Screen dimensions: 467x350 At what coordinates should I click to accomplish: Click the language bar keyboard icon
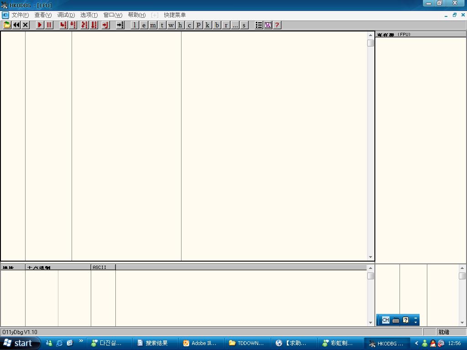396,320
